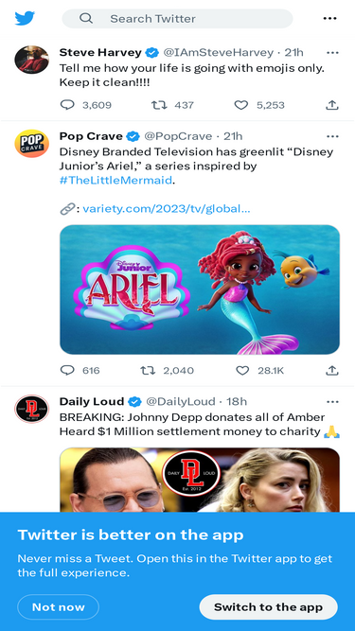This screenshot has height=631, width=355.
Task: Open more options on Pop Crave tweet
Action: [x=332, y=136]
